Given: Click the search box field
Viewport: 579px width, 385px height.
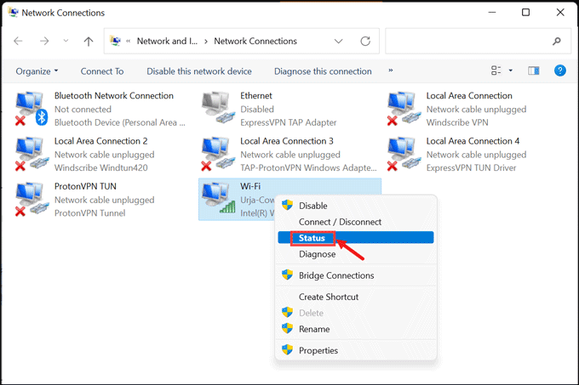Looking at the screenshot, I should coord(468,41).
